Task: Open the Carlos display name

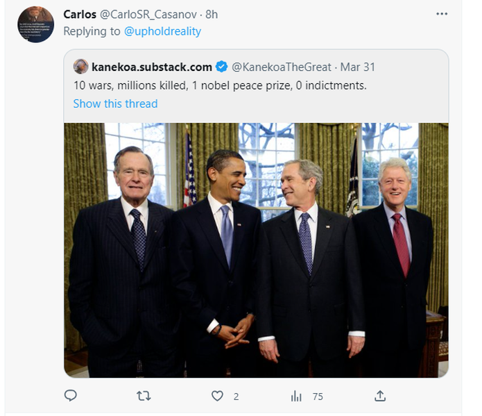Action: (80, 14)
